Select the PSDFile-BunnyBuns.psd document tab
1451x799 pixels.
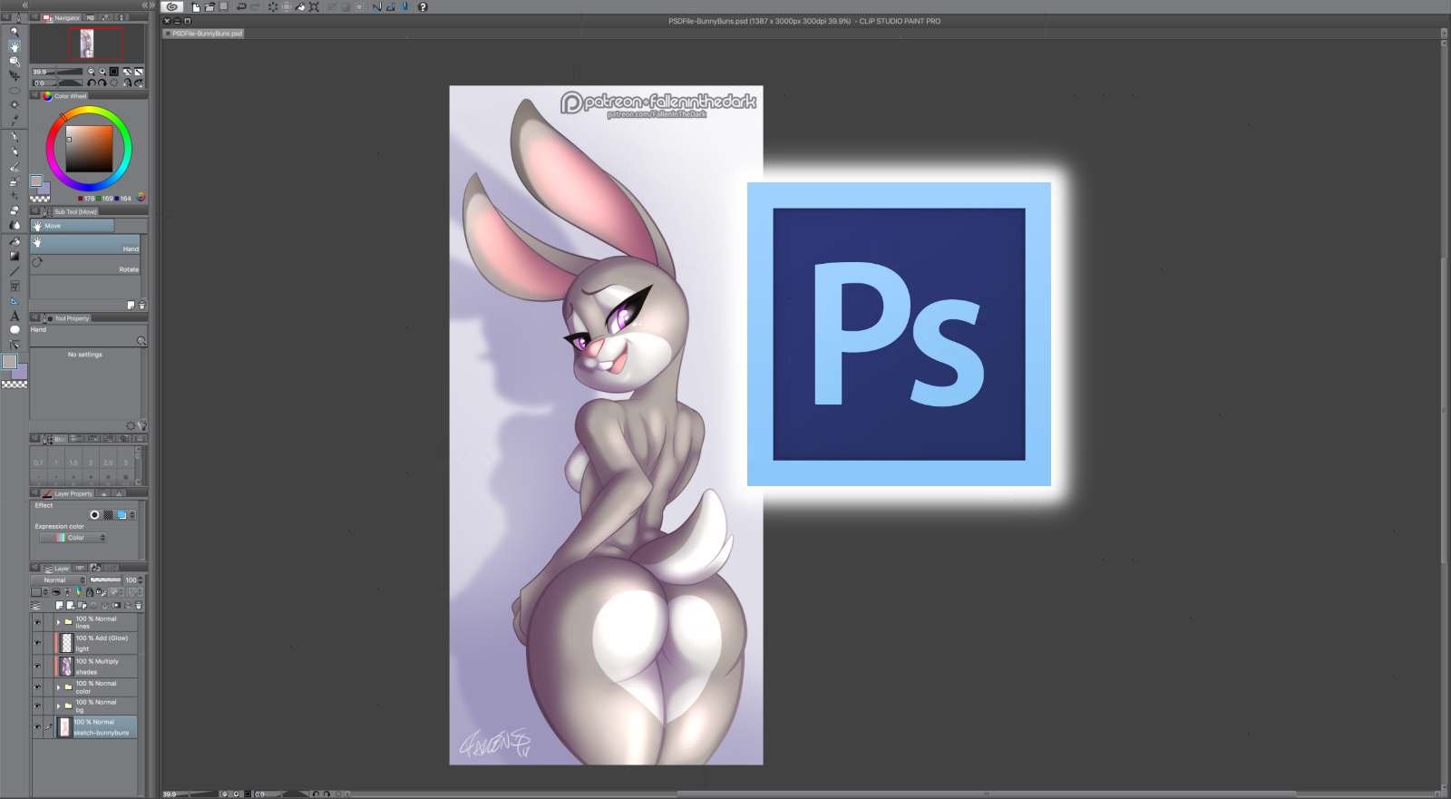click(204, 34)
